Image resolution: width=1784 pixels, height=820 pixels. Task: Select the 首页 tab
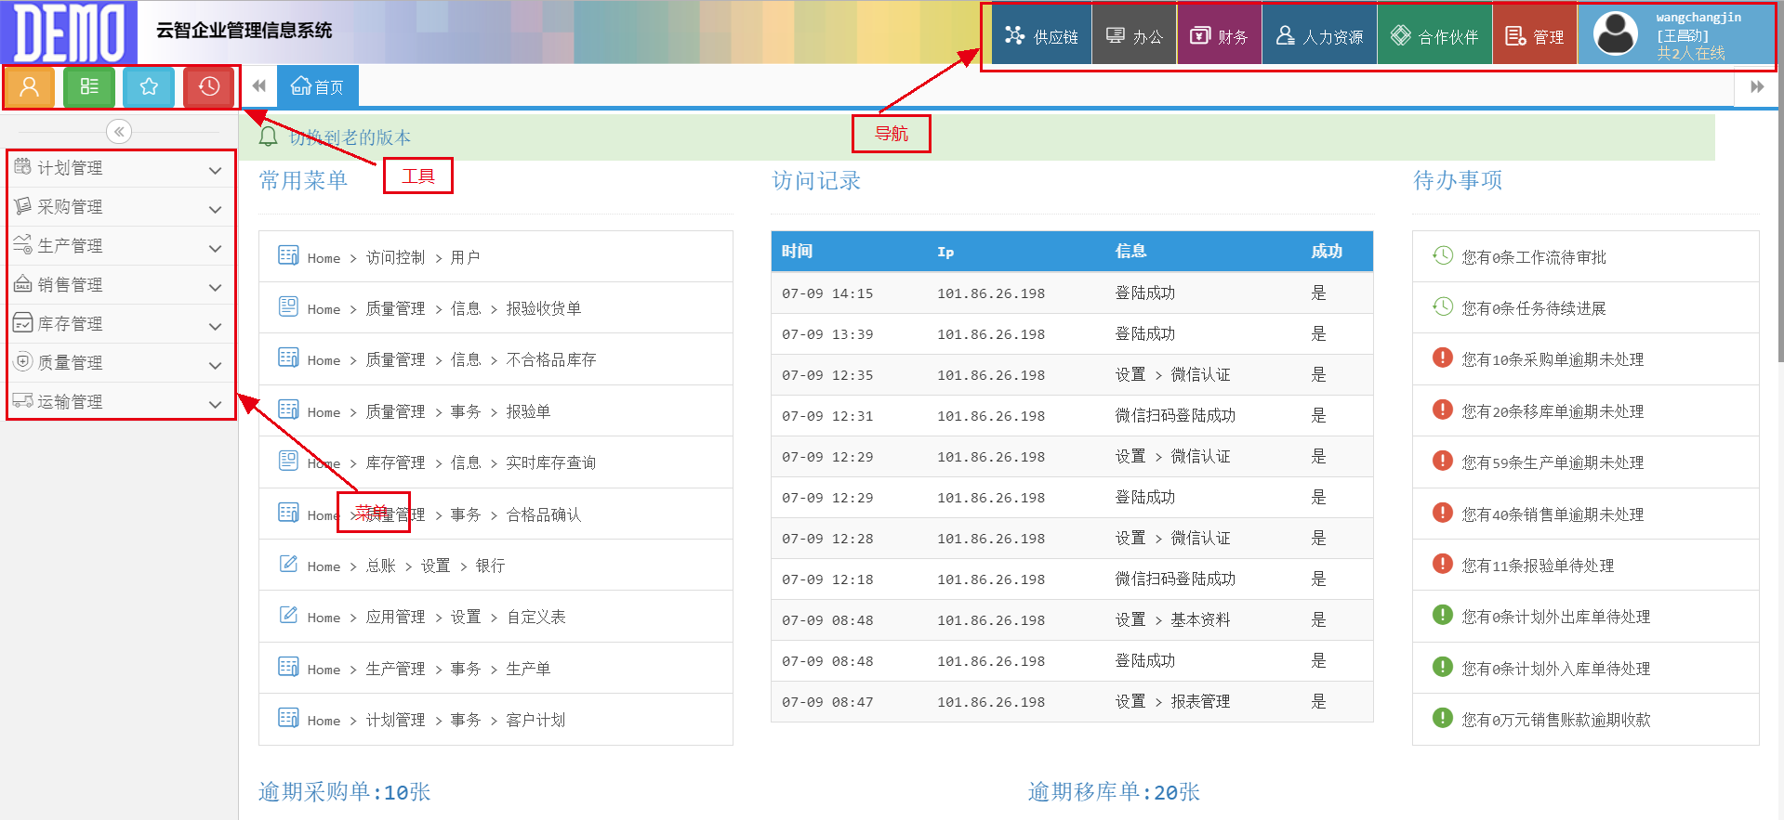click(317, 86)
